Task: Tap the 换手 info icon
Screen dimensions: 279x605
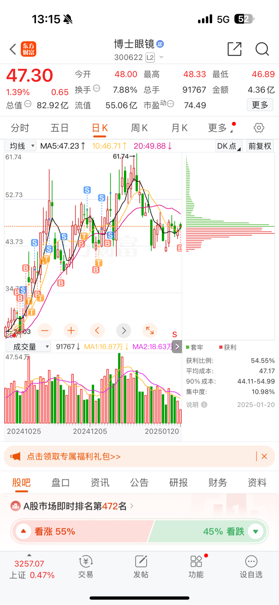Action: [x=97, y=88]
